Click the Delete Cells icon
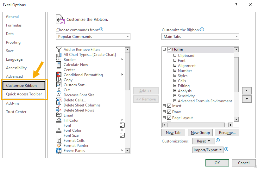 pyautogui.click(x=59, y=100)
